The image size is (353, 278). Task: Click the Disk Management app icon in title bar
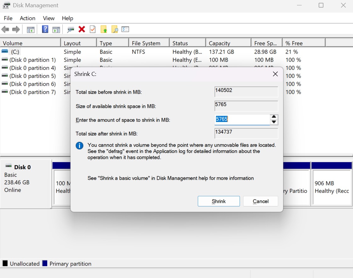[6, 5]
